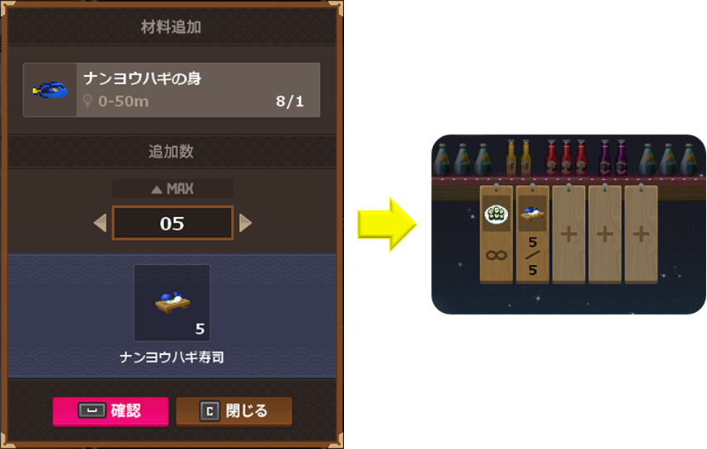Click the yellow beer bottles on shelf
Screen dimensions: 707x449
click(x=519, y=158)
